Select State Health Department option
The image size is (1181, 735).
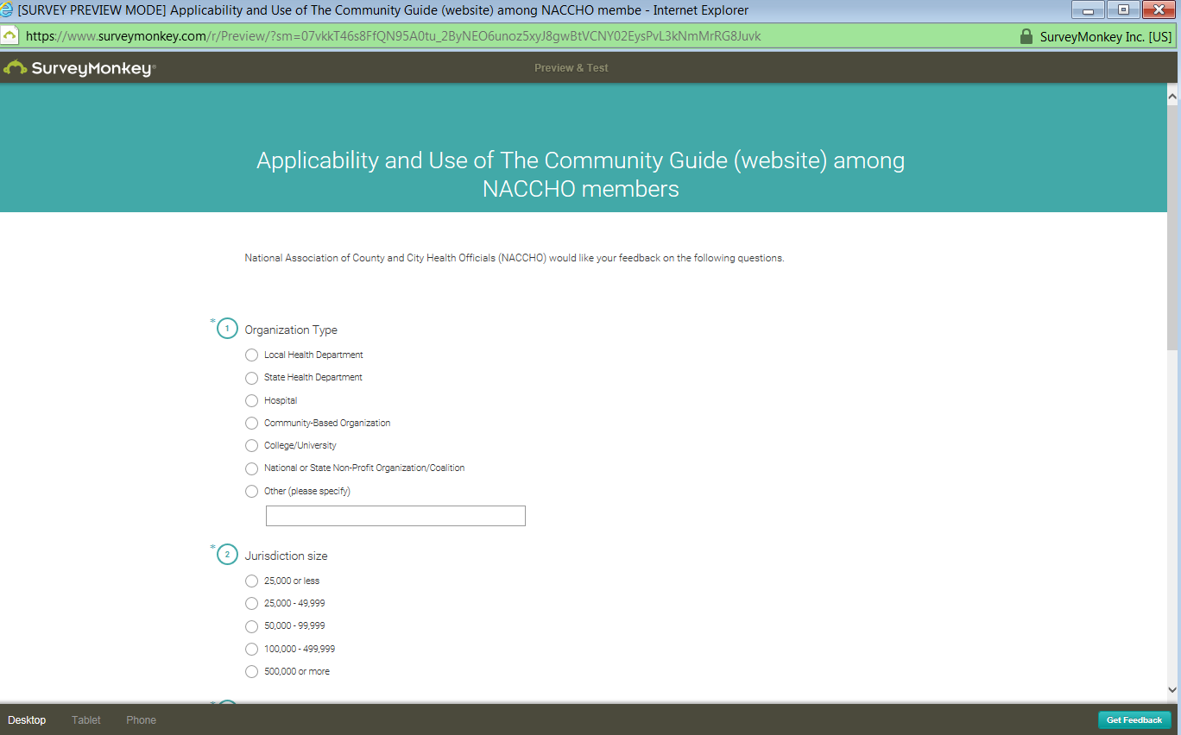pos(251,378)
